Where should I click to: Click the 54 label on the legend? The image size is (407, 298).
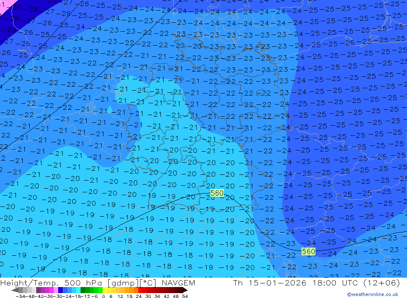[185, 296]
